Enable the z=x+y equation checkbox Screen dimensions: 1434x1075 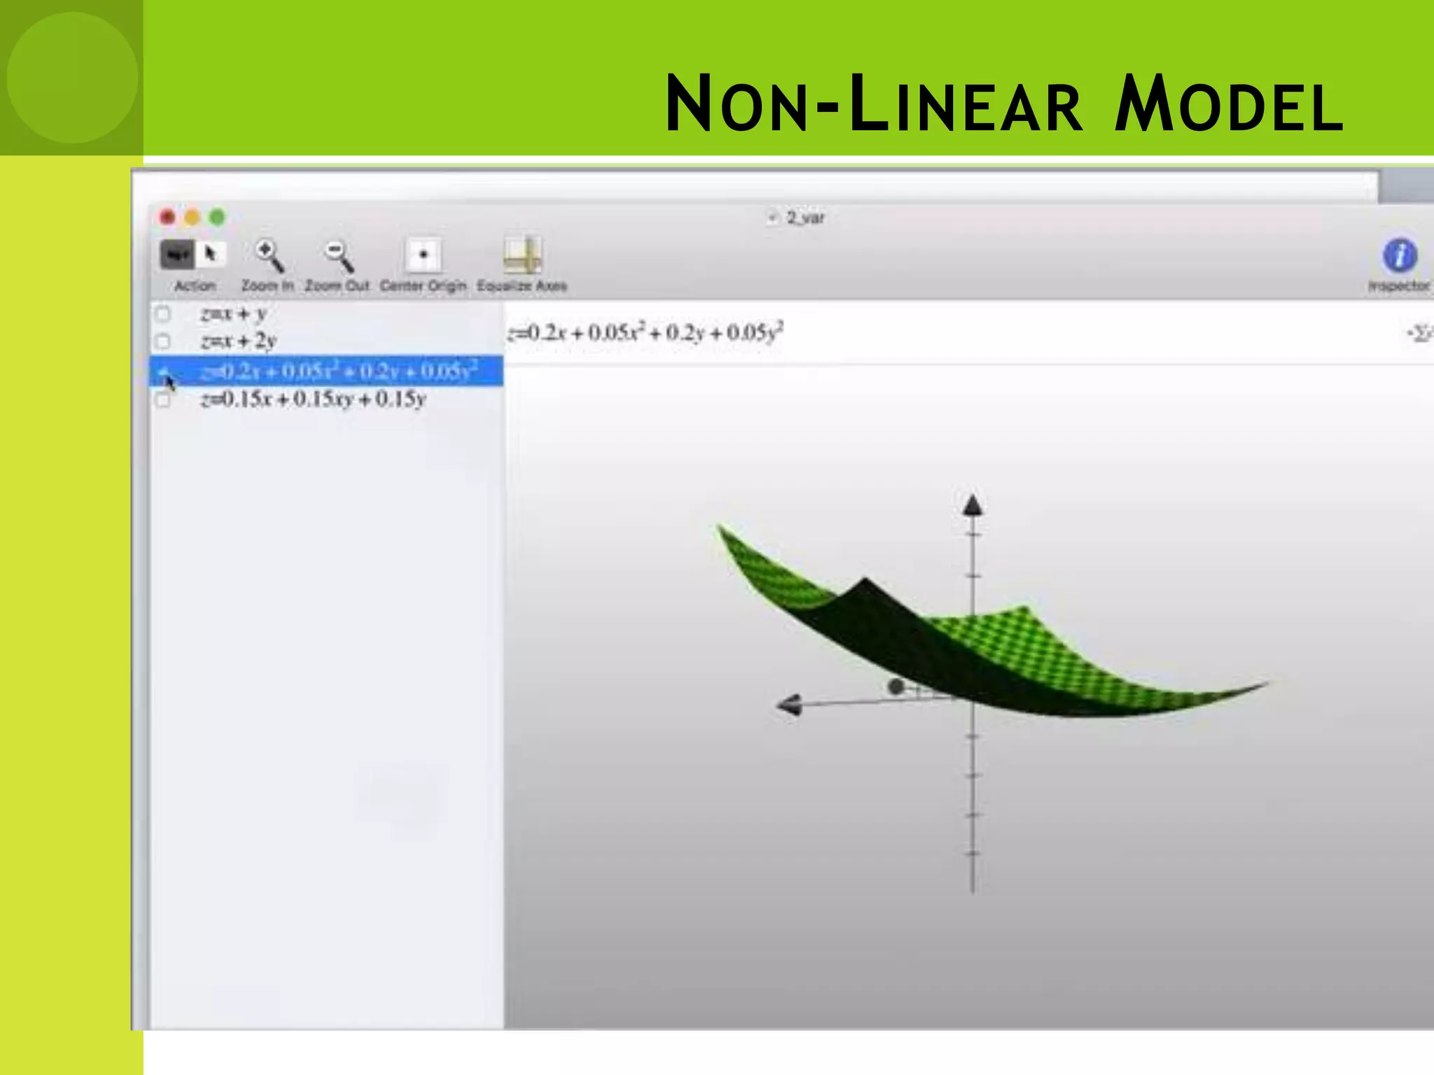coord(162,314)
